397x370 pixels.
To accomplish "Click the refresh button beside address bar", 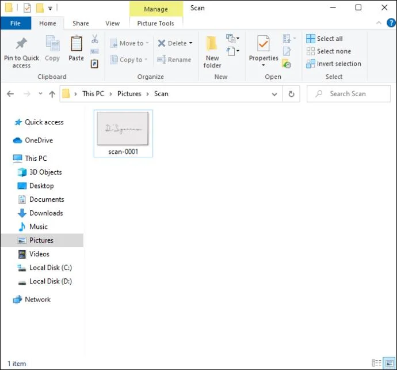I will pos(291,94).
